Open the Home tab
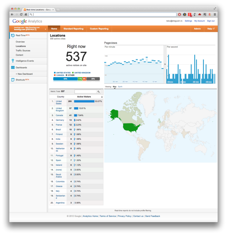Image resolution: width=227 pixels, height=235 pixels. (54, 28)
